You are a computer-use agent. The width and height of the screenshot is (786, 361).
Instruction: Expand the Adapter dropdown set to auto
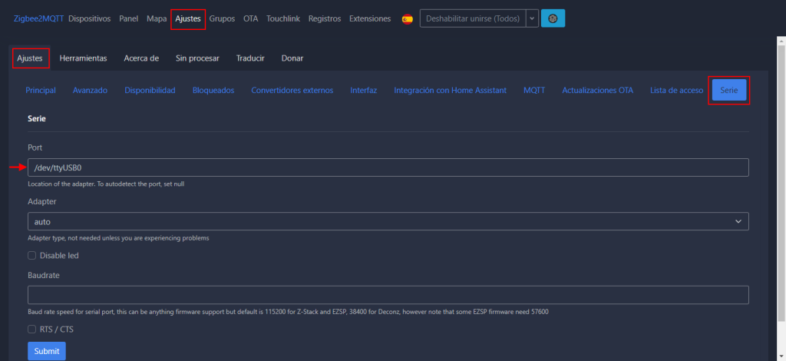click(388, 221)
